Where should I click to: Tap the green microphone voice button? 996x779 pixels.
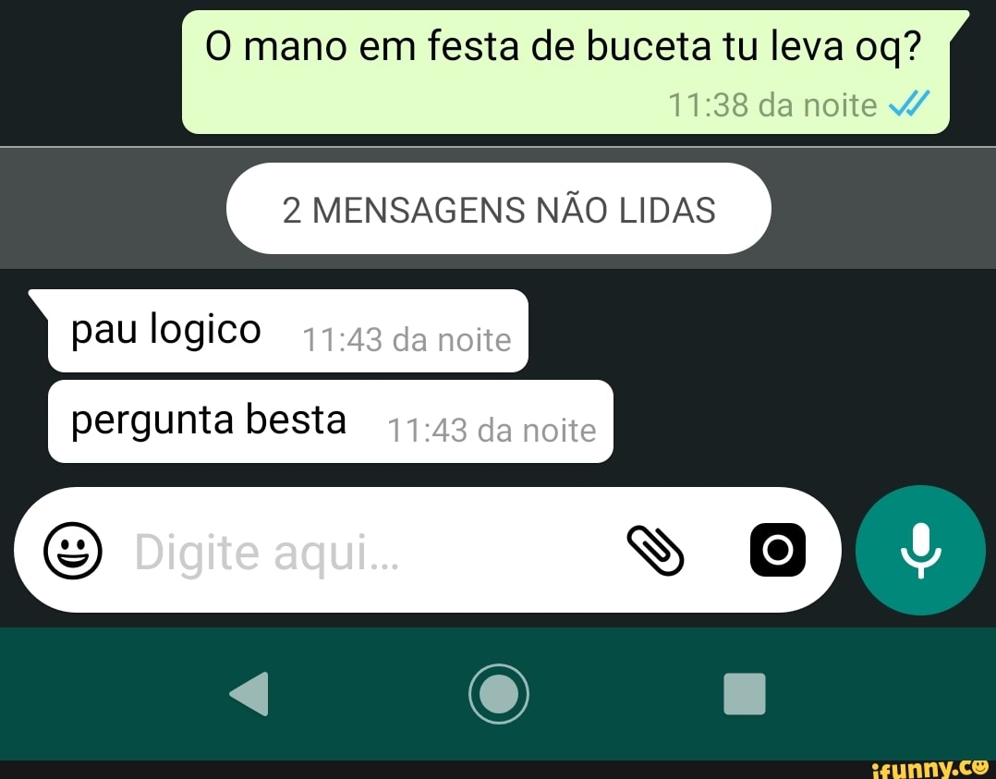pyautogui.click(x=920, y=550)
